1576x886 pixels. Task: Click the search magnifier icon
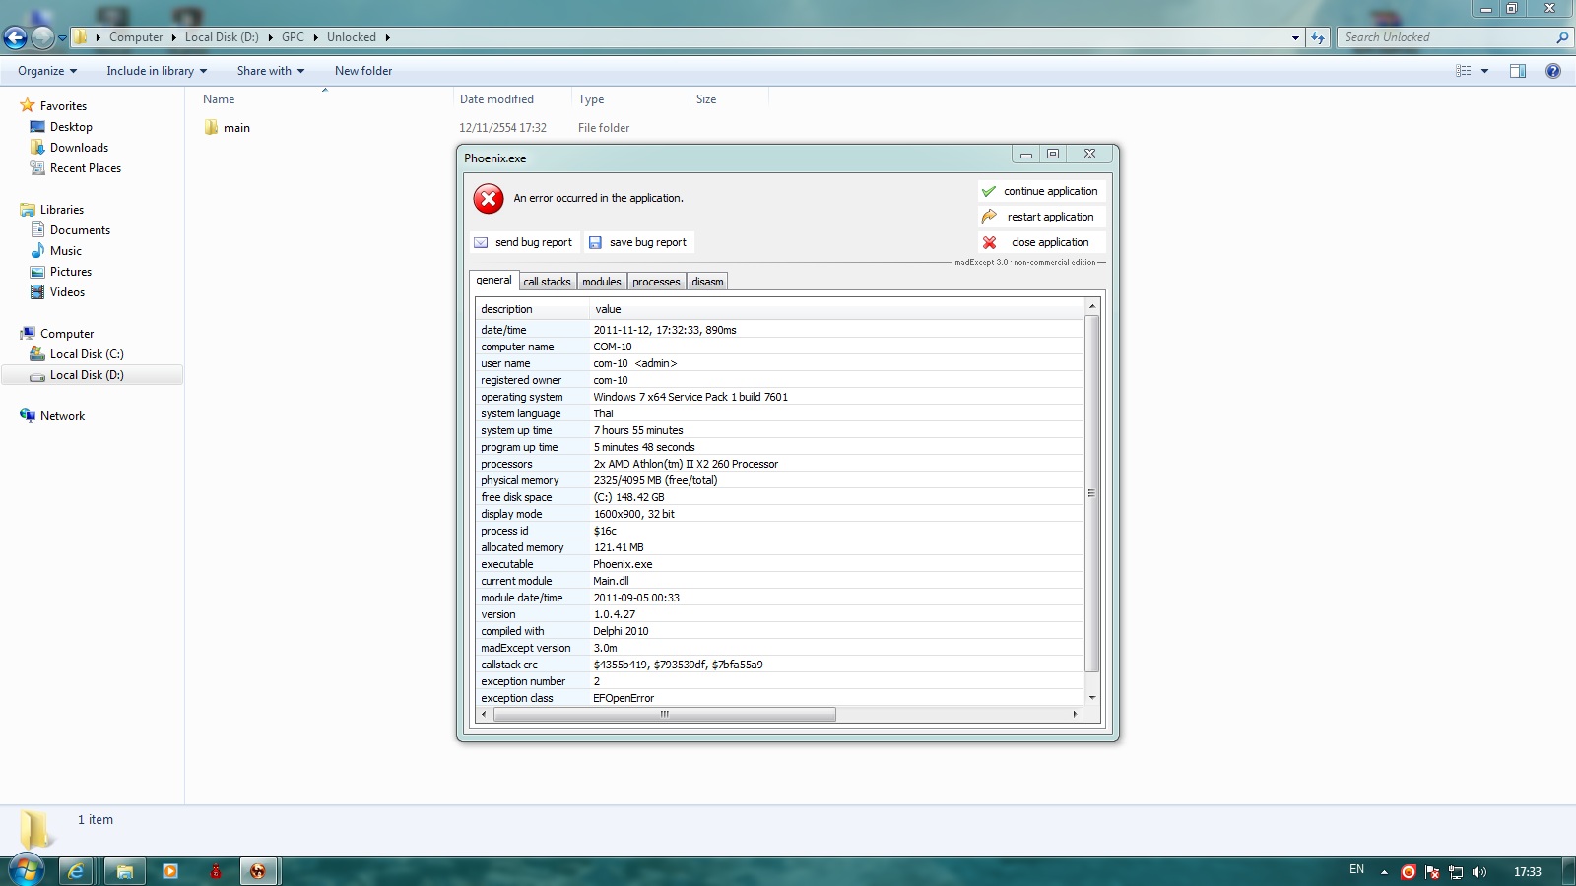point(1561,37)
